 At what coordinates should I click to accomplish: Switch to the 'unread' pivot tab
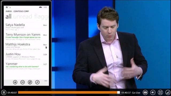[x=23, y=17]
